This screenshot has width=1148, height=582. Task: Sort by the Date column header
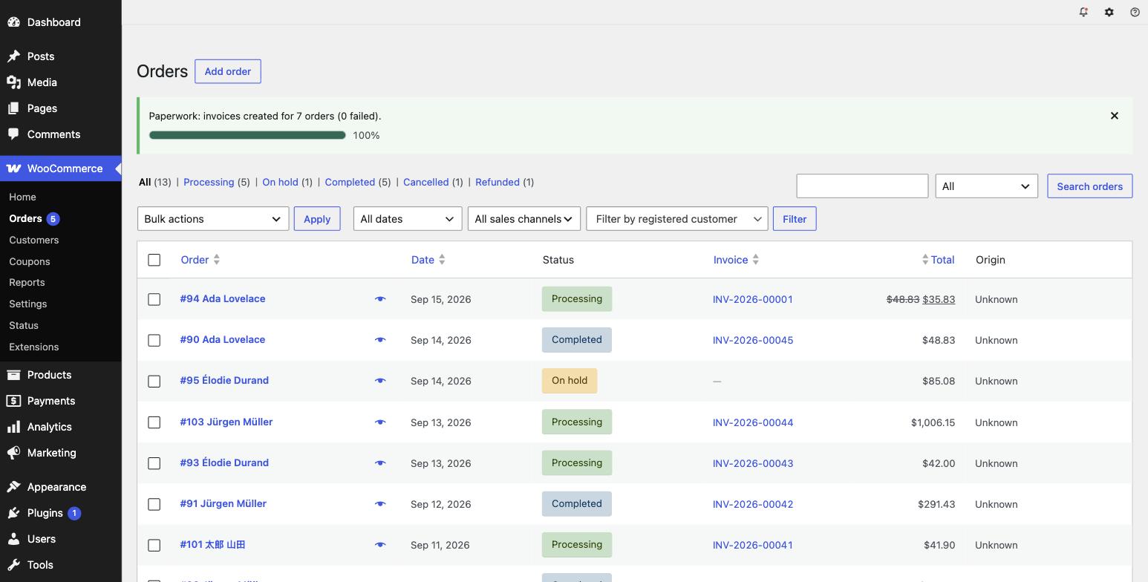(x=428, y=260)
